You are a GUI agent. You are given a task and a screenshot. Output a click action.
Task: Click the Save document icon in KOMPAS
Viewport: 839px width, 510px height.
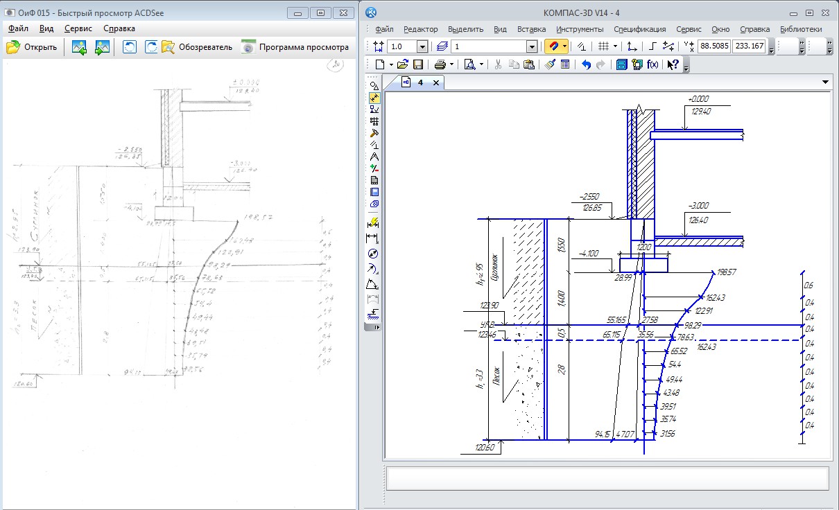click(418, 64)
